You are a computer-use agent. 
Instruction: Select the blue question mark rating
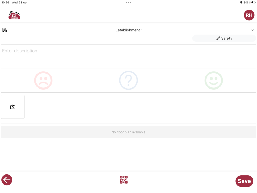[128, 80]
